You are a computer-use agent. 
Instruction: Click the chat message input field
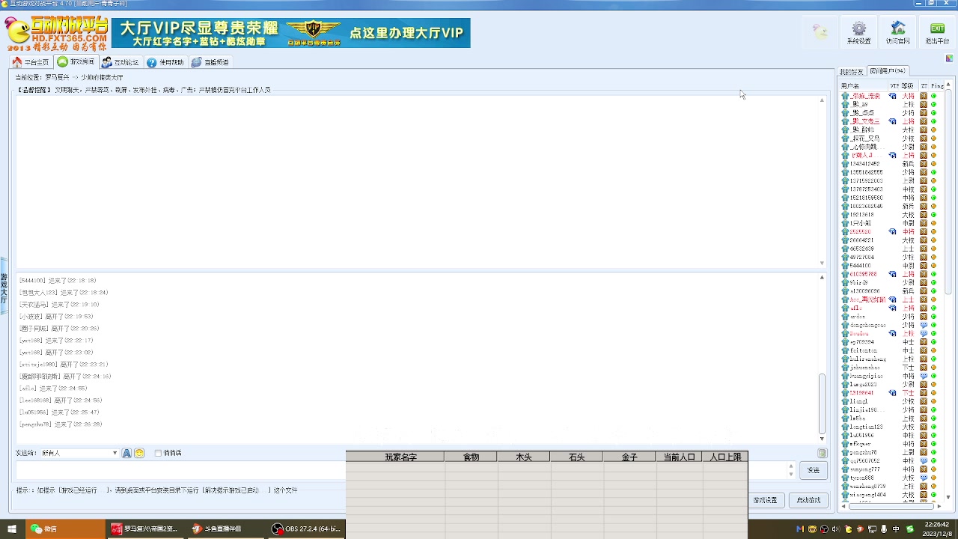tap(400, 470)
